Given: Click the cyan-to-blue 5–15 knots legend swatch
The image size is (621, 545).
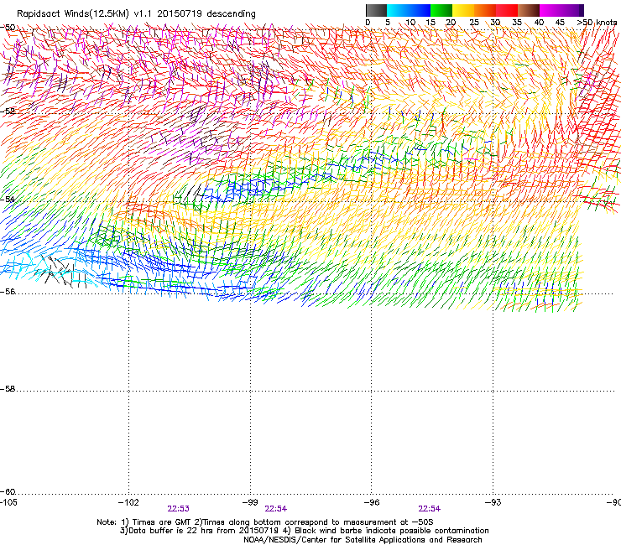Looking at the screenshot, I should [x=409, y=10].
